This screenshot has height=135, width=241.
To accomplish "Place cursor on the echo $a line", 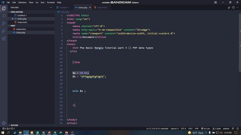I will [79, 91].
